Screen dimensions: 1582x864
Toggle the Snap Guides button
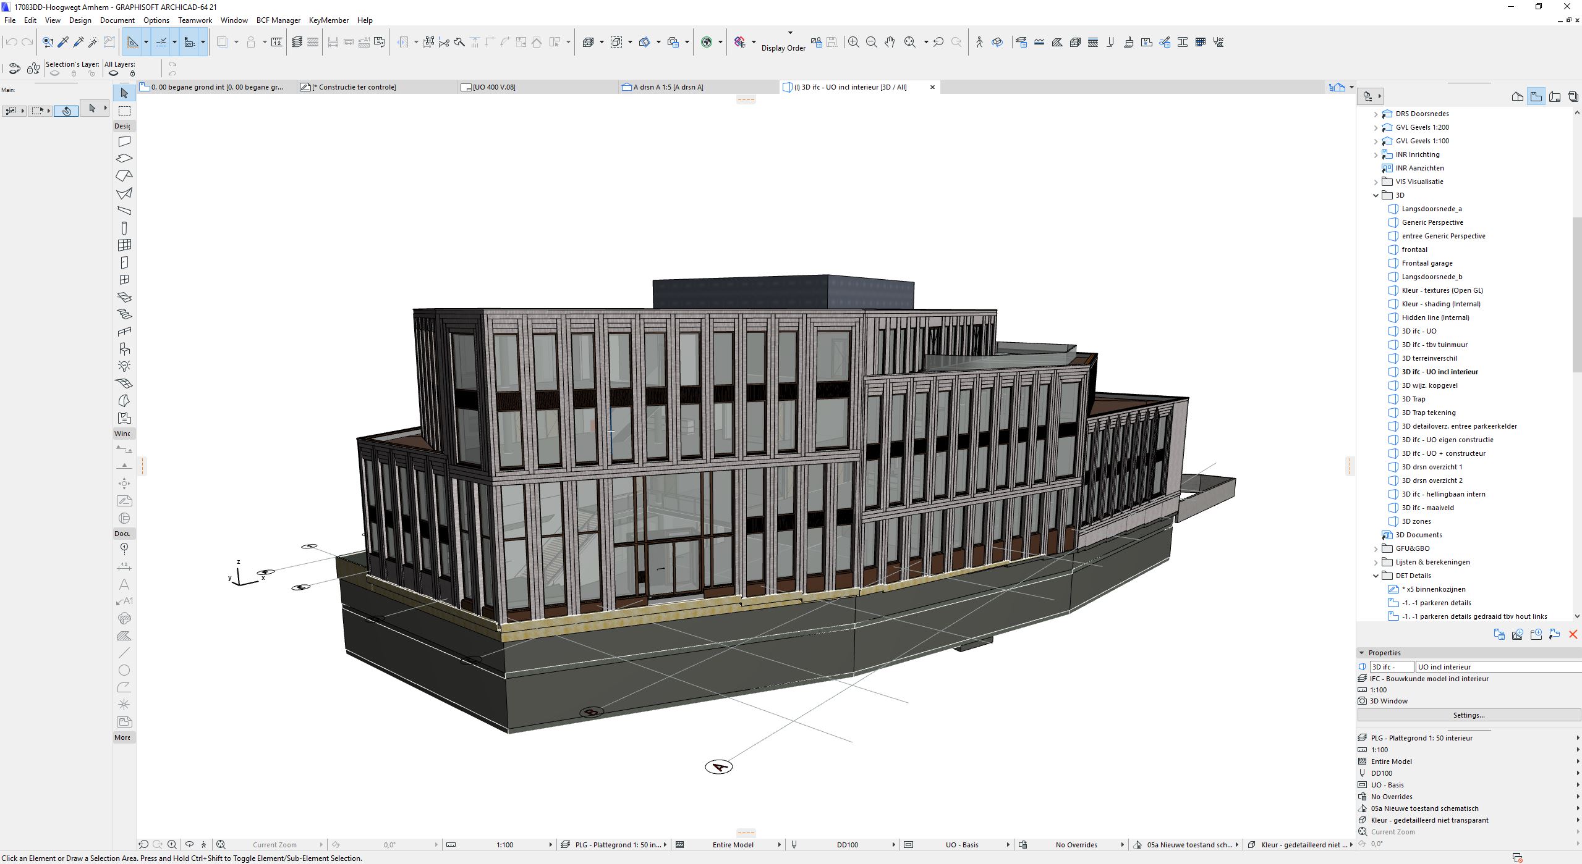[161, 42]
